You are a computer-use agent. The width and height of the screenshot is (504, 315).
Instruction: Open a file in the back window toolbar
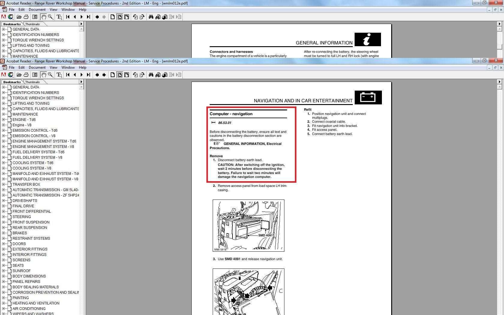pyautogui.click(x=19, y=17)
